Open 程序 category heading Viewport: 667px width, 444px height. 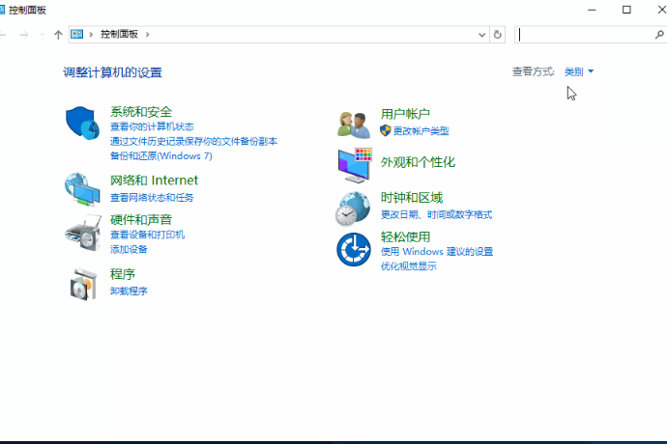point(123,274)
